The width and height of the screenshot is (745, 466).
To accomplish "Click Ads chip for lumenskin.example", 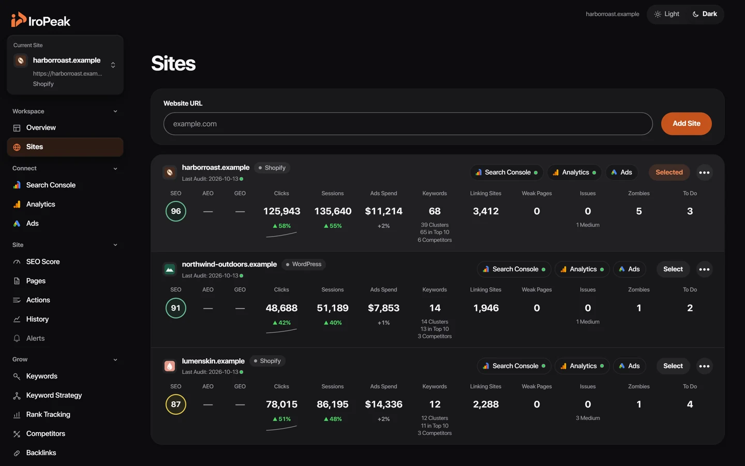I will [630, 366].
